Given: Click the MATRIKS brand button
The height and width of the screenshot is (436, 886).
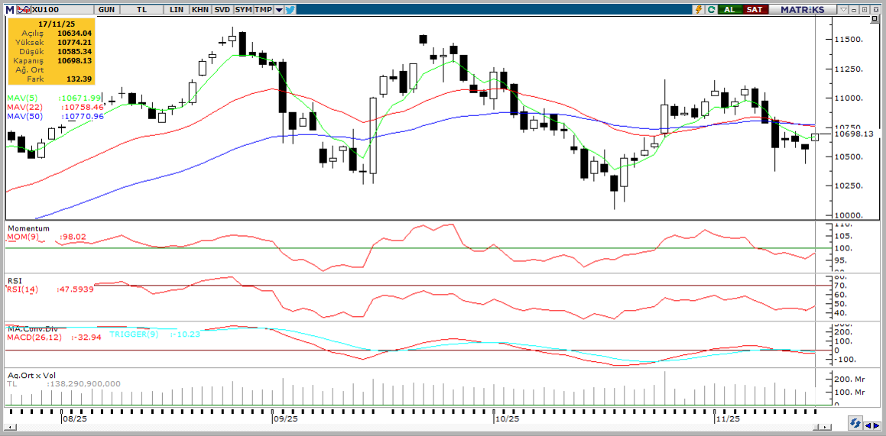Looking at the screenshot, I should (x=803, y=9).
